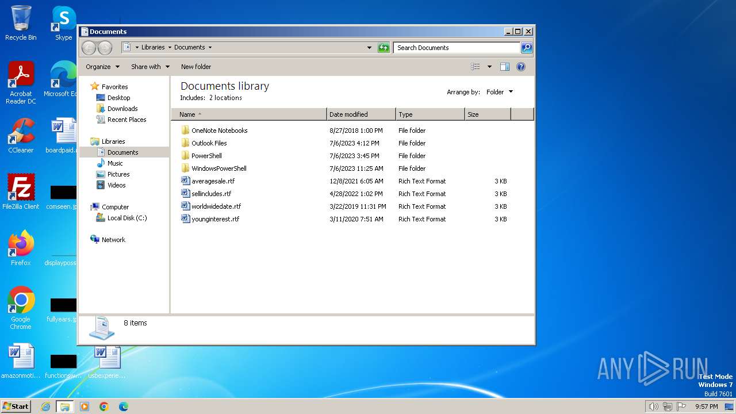Click the Show desktop button
The width and height of the screenshot is (736, 414).
[730, 407]
